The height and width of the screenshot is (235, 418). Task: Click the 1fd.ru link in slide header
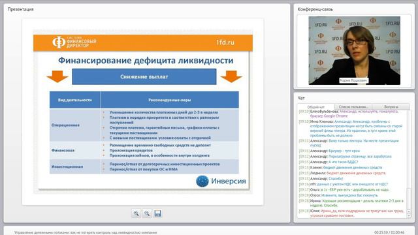point(225,42)
